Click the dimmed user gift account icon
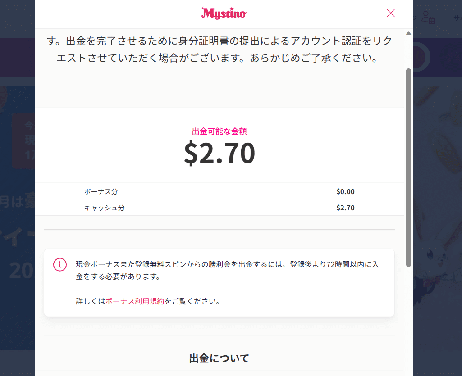This screenshot has width=462, height=376. point(428,18)
